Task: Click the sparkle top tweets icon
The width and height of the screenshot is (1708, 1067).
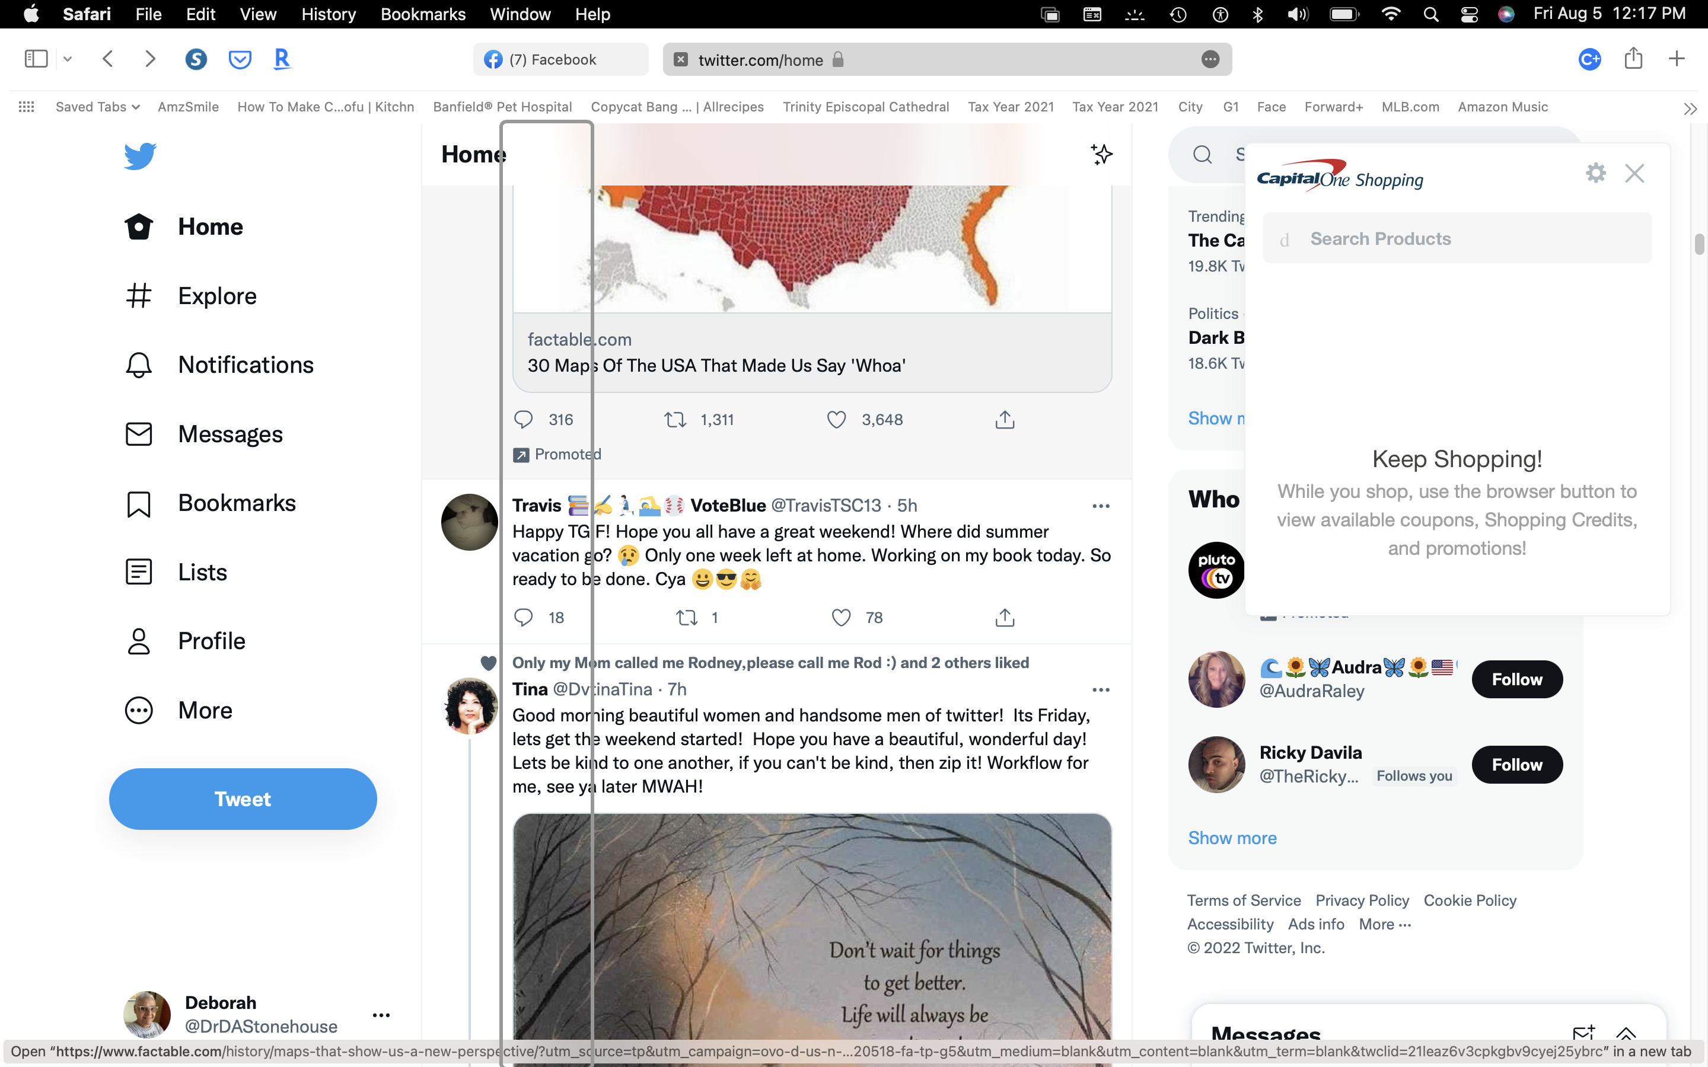Action: point(1101,154)
